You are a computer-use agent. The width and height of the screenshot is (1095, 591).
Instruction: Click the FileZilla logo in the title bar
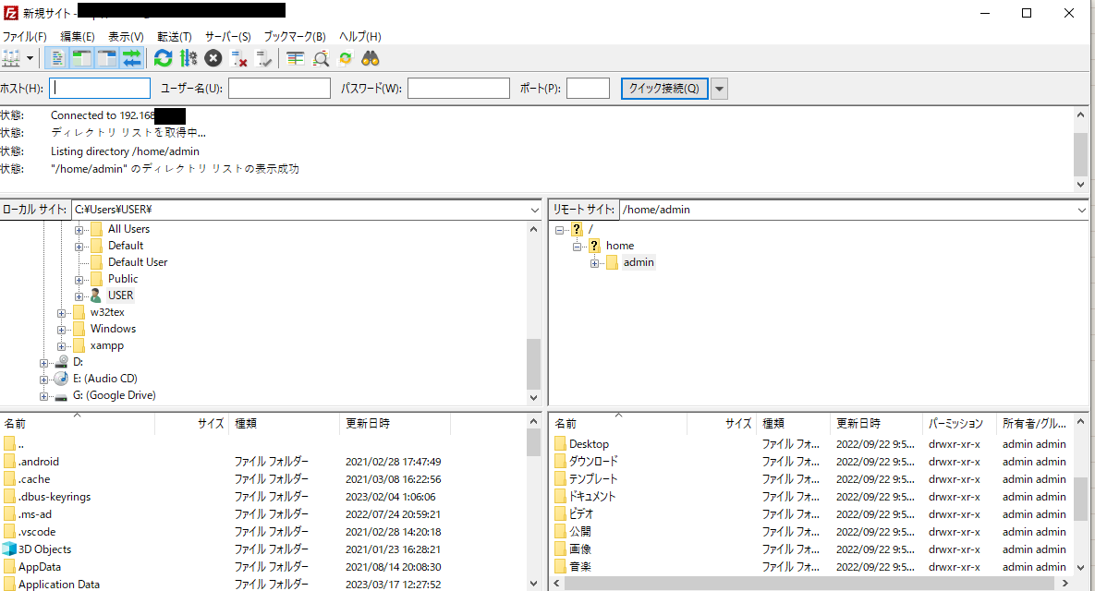tap(10, 13)
